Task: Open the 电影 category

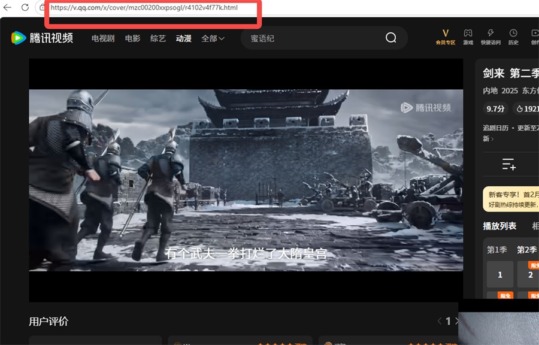Action: point(133,38)
